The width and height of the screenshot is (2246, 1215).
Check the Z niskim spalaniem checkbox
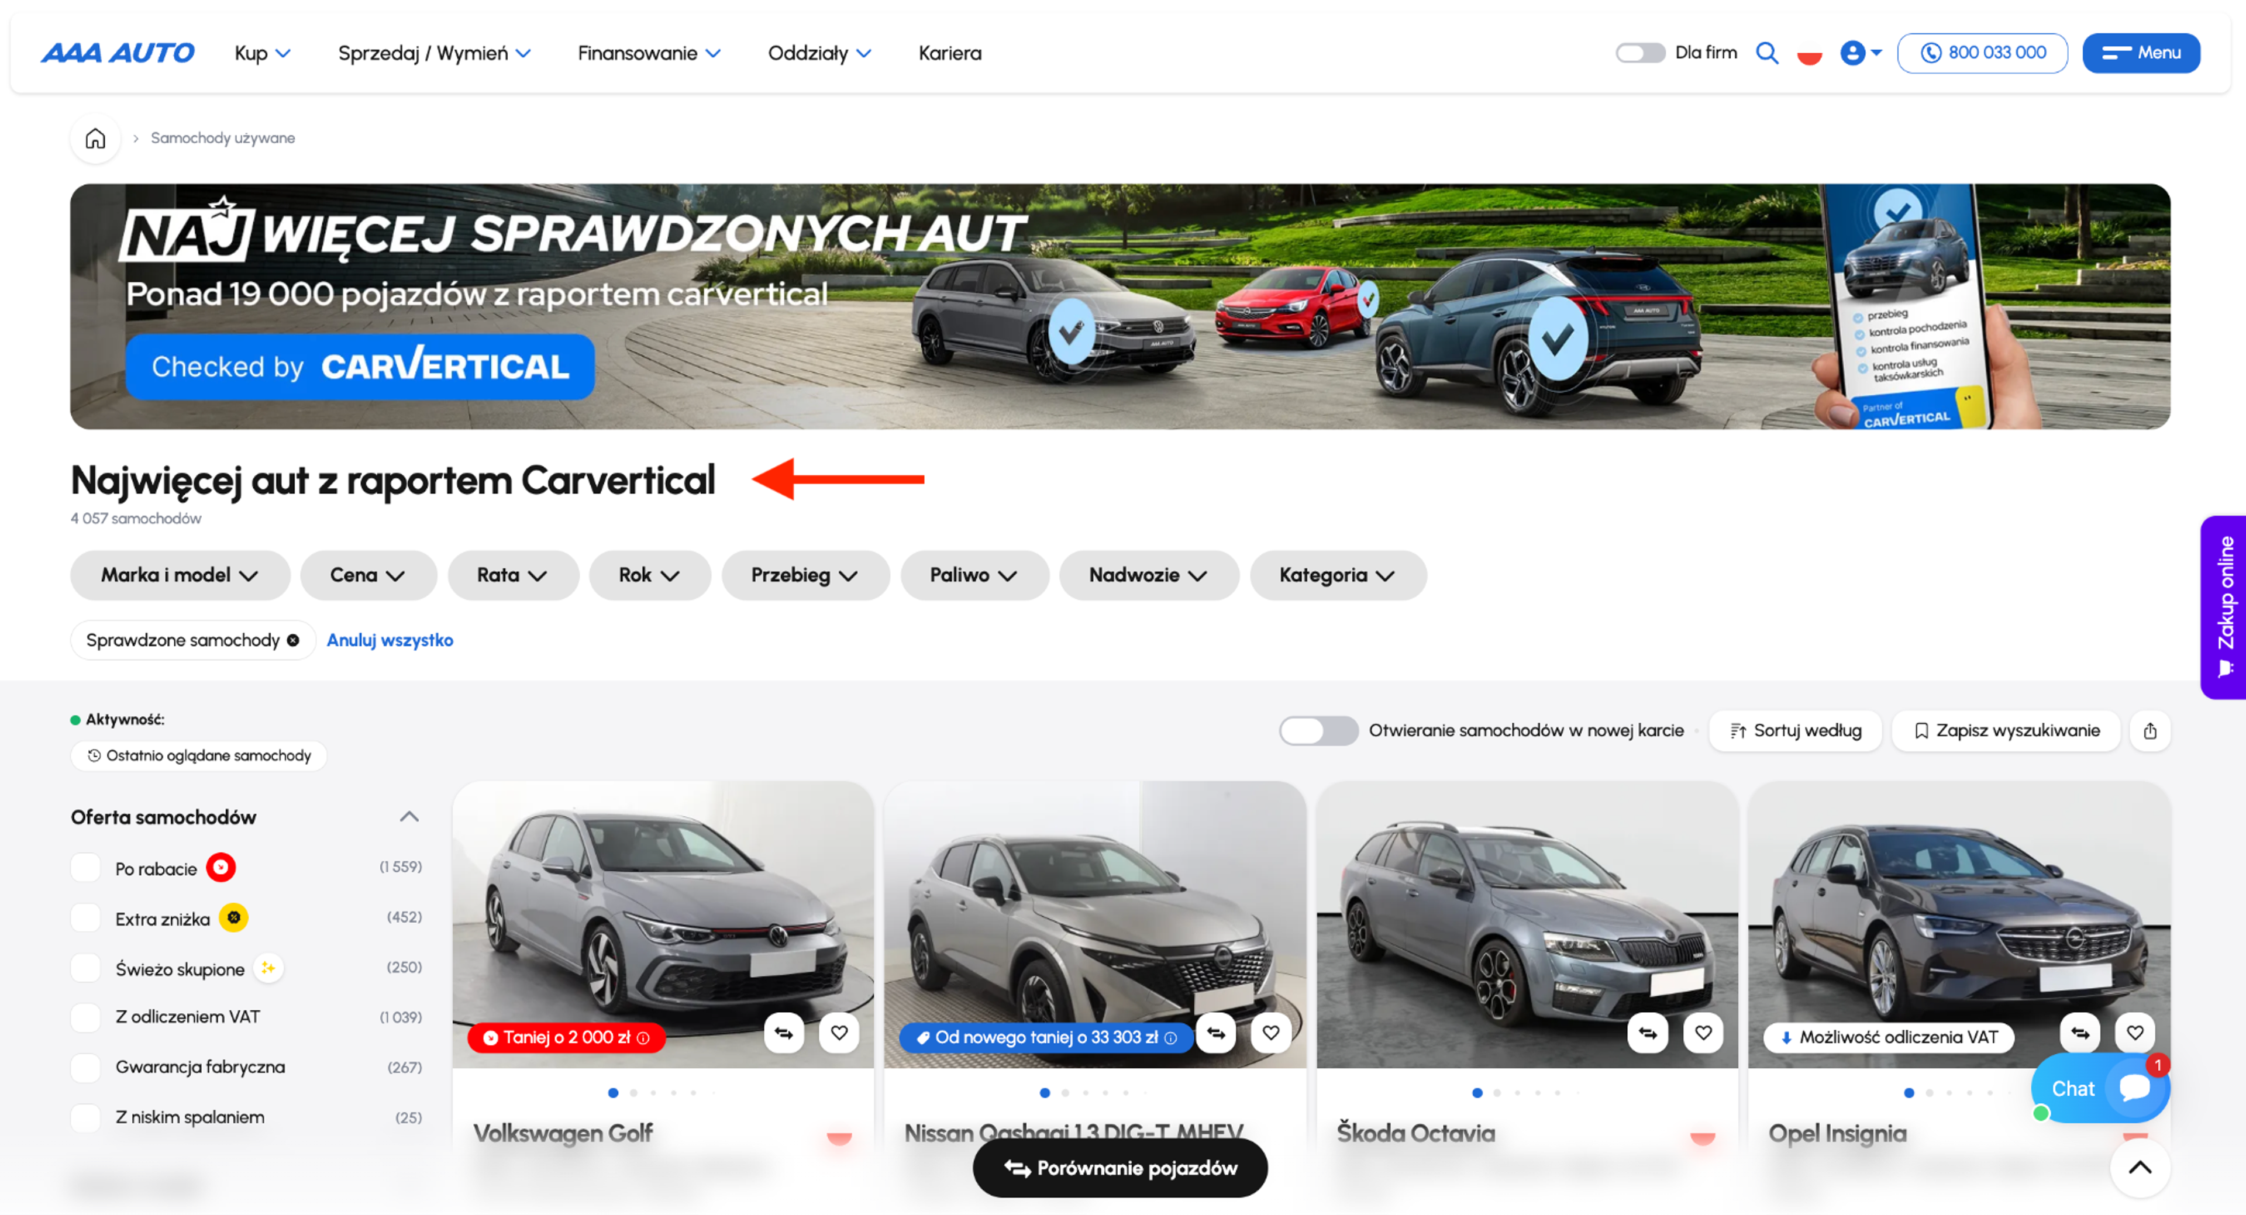tap(87, 1117)
